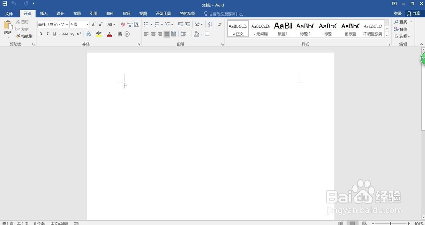Apply yellow text highlight color
Viewport: 425px width, 225px height.
(99, 34)
